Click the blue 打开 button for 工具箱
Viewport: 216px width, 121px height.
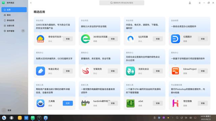tap(67, 103)
